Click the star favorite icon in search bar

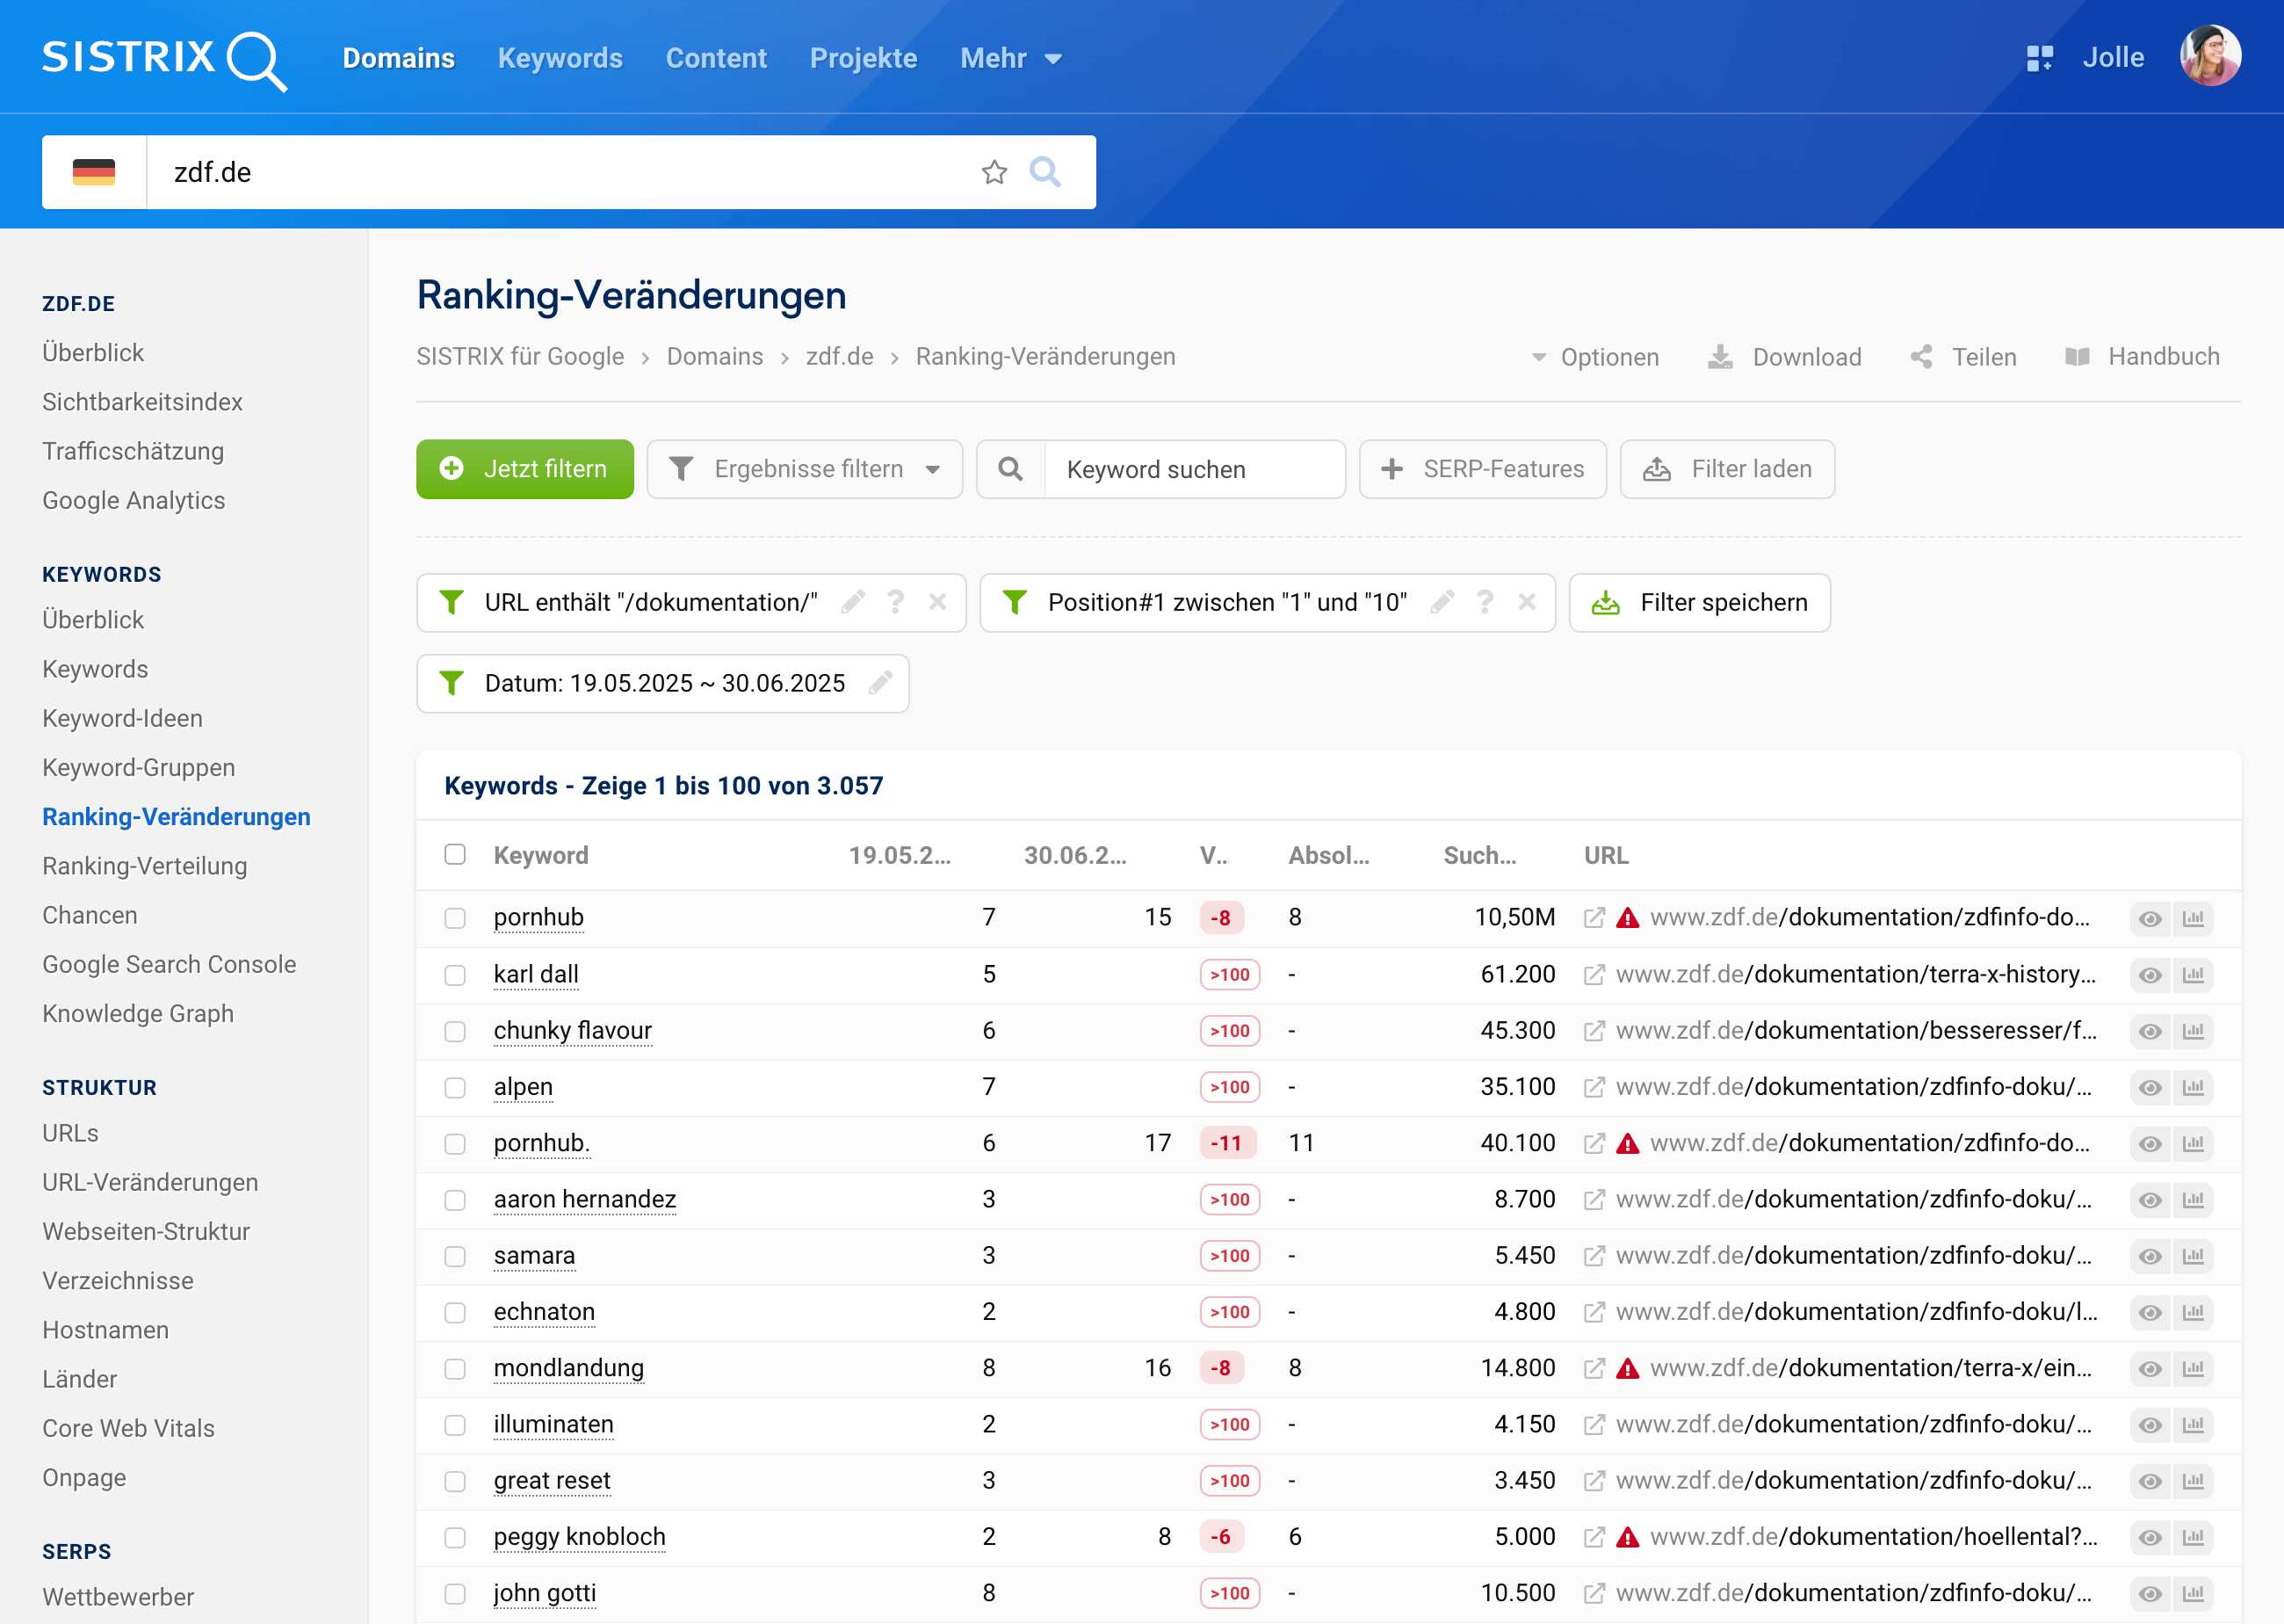(994, 172)
